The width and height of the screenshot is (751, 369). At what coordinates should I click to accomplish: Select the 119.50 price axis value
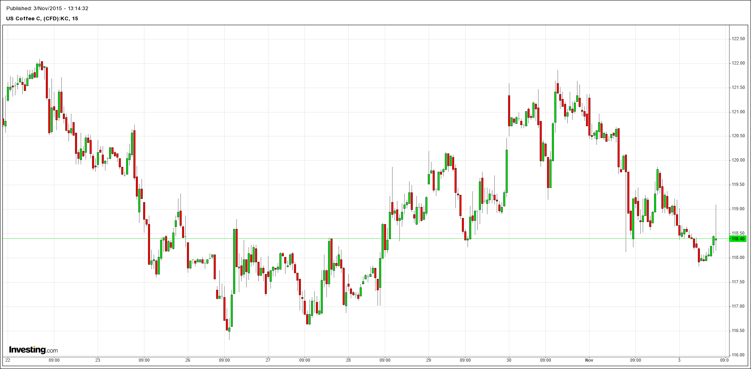pyautogui.click(x=738, y=185)
